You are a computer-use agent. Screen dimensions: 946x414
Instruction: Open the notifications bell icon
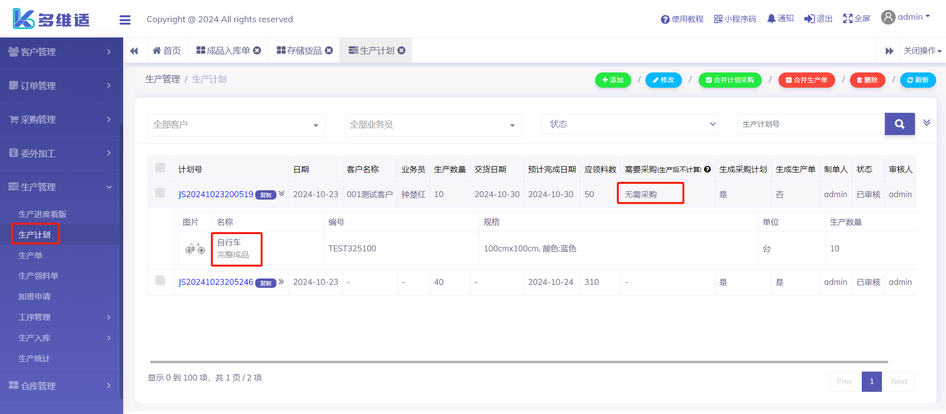[771, 19]
